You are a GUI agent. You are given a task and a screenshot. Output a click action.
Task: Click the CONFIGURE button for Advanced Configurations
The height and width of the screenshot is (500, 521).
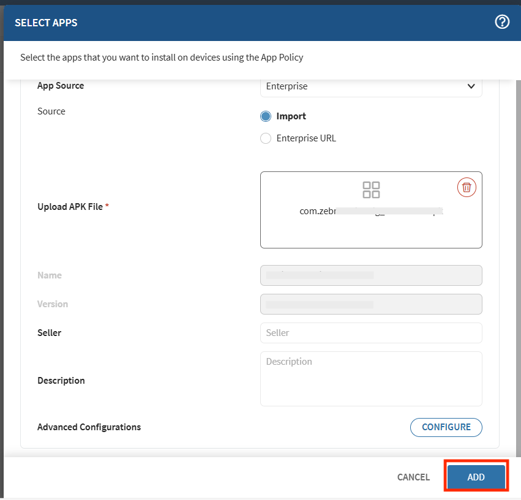446,427
